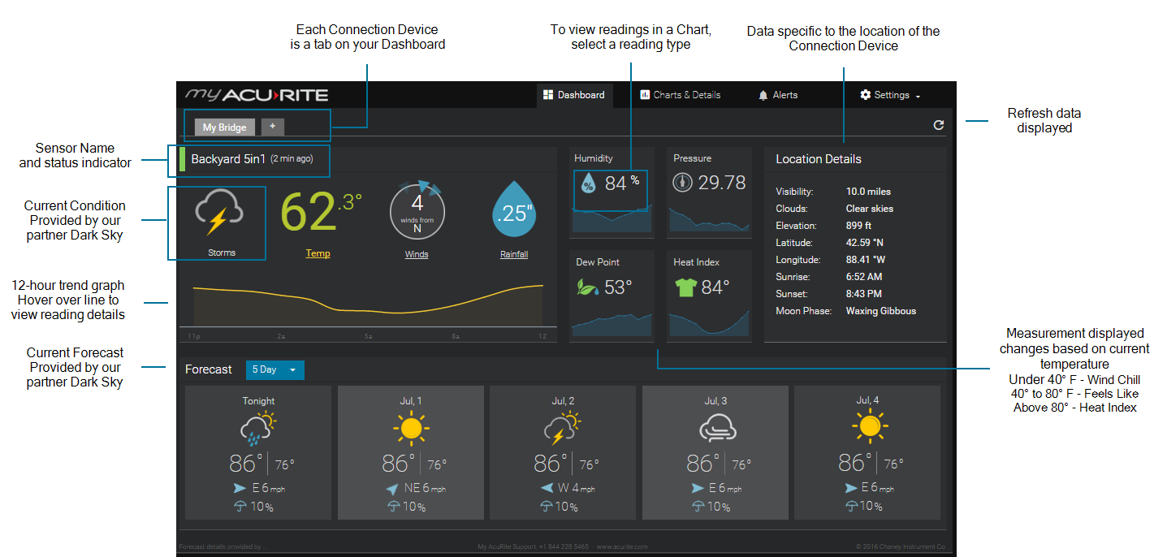1167x557 pixels.
Task: Click the Forecast heading label
Action: pos(209,369)
